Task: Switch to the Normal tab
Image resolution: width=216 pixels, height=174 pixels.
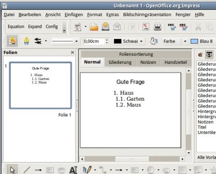Action: coord(92,62)
